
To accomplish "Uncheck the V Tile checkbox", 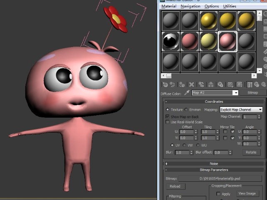I will tap(232, 138).
